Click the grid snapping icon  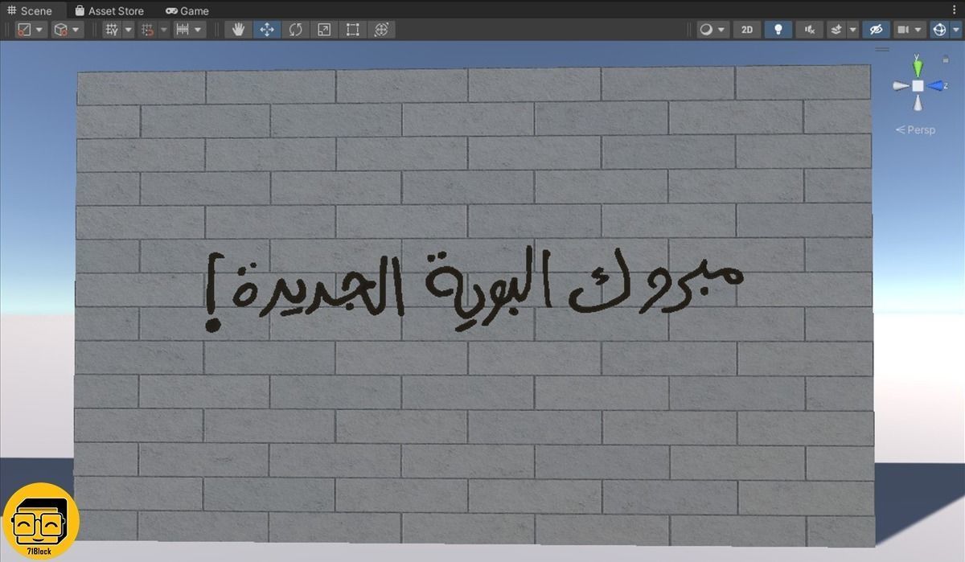coord(147,30)
